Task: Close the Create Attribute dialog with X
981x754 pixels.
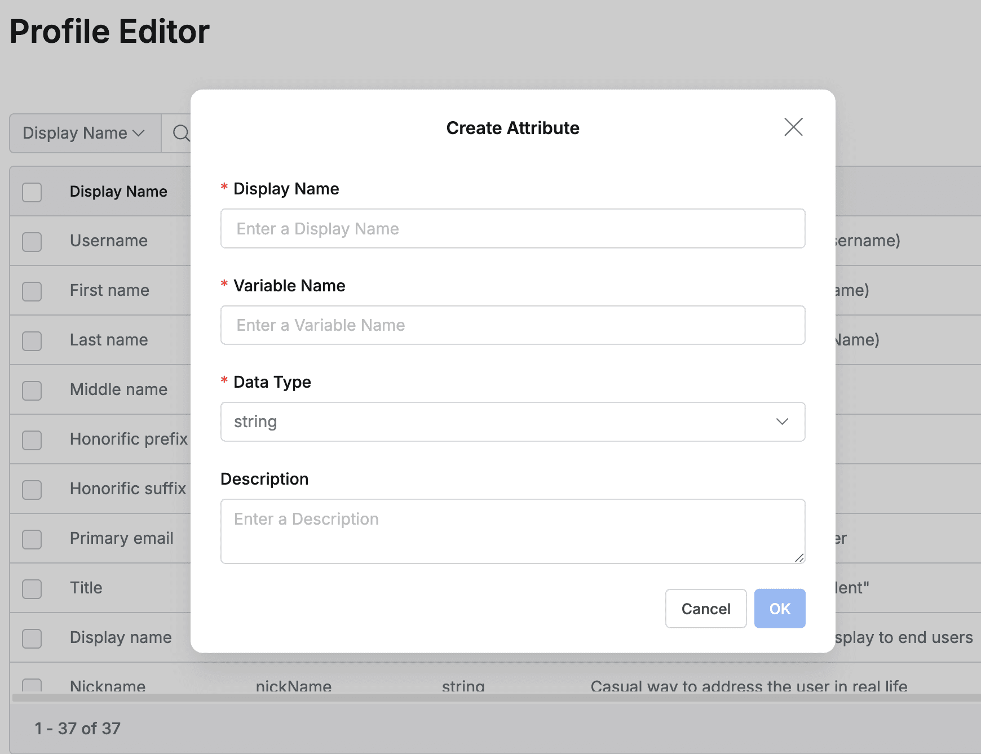Action: point(793,127)
